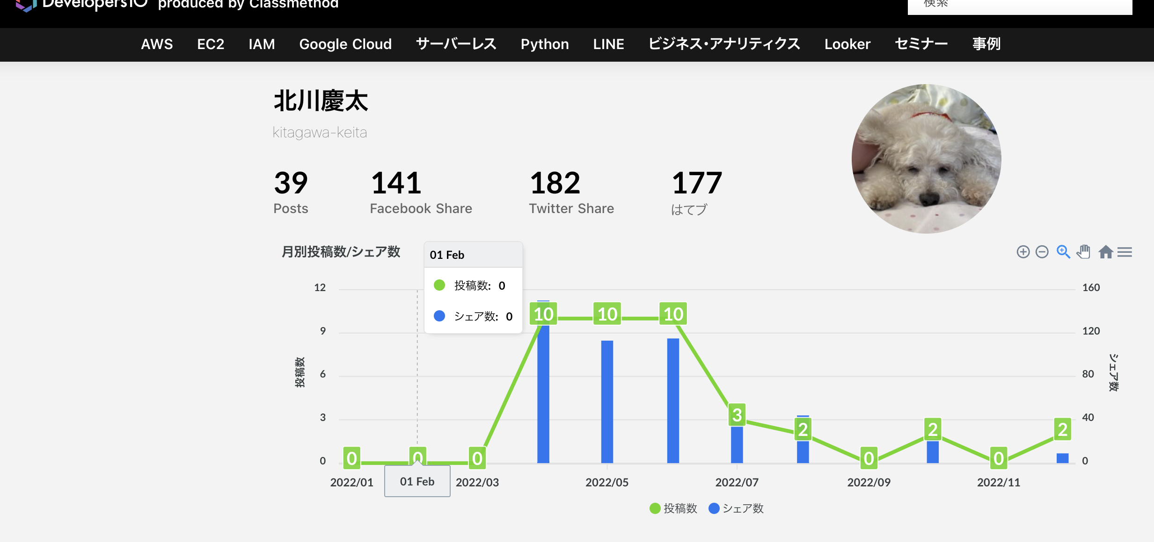Click the chart zoom out minus icon
Viewport: 1154px width, 542px height.
[x=1042, y=252]
